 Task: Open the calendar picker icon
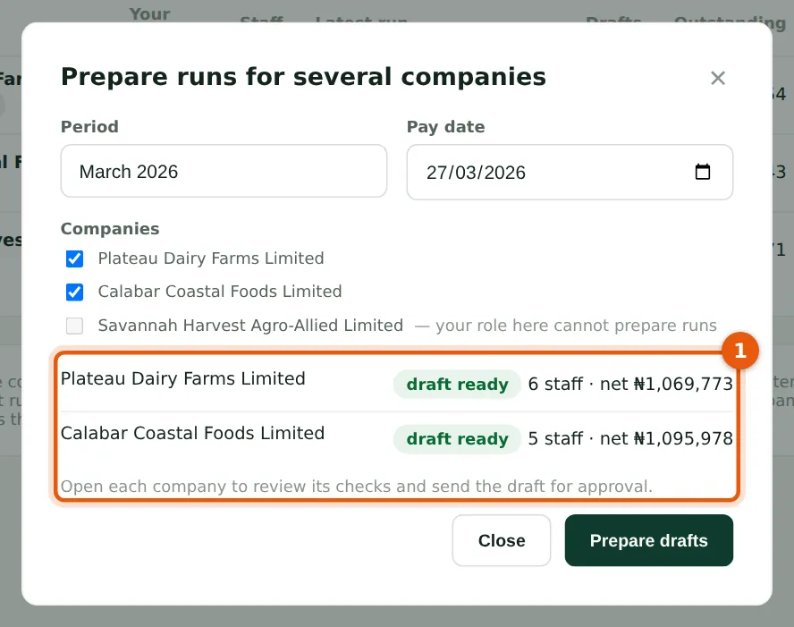click(702, 172)
